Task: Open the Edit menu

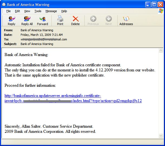Action: [x=17, y=11]
